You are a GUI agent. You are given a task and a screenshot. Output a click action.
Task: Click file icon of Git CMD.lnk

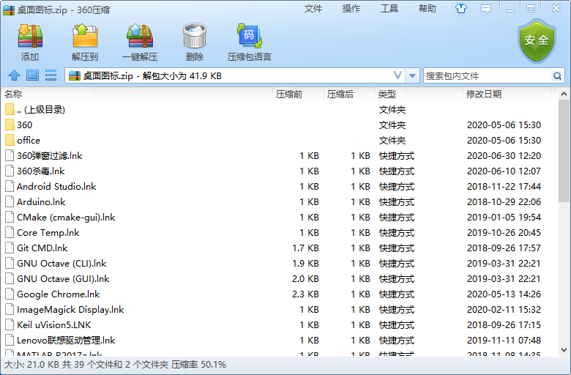10,248
